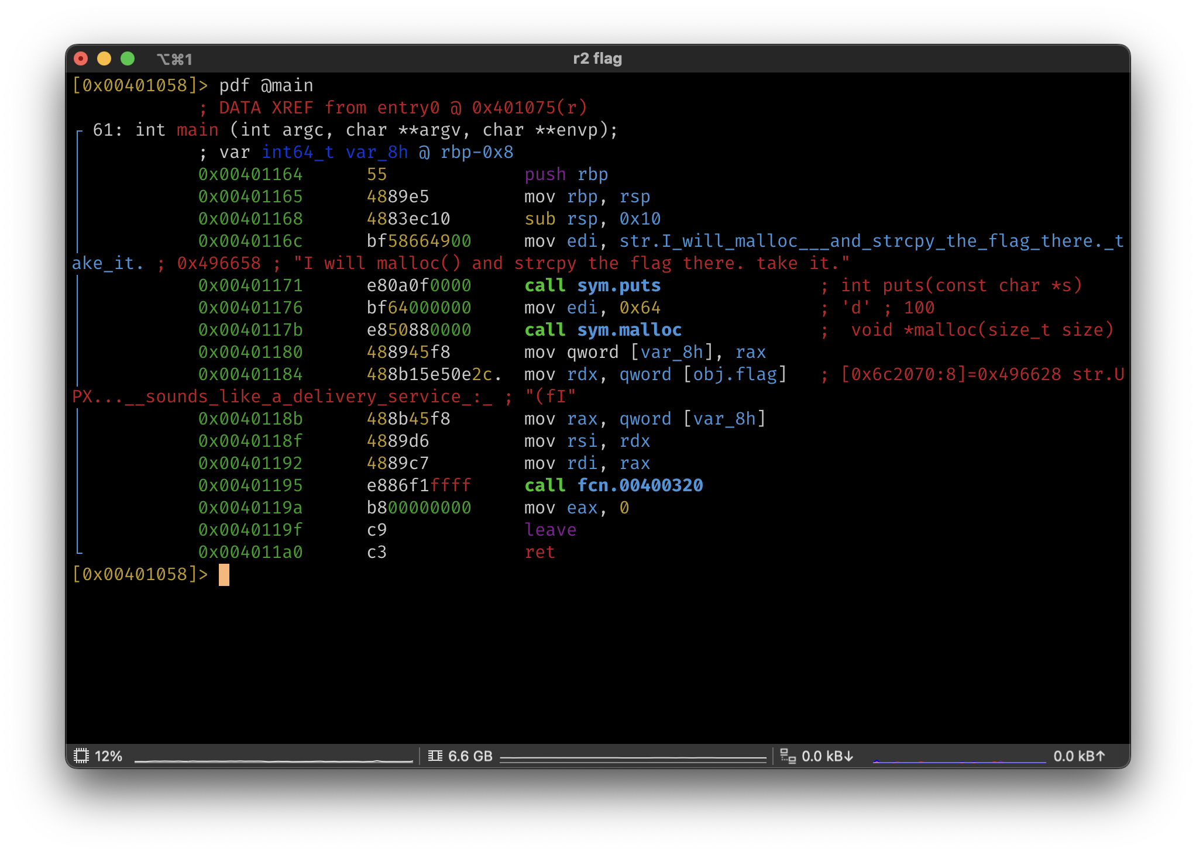Click the network throughput graph
The height and width of the screenshot is (855, 1196).
[958, 761]
